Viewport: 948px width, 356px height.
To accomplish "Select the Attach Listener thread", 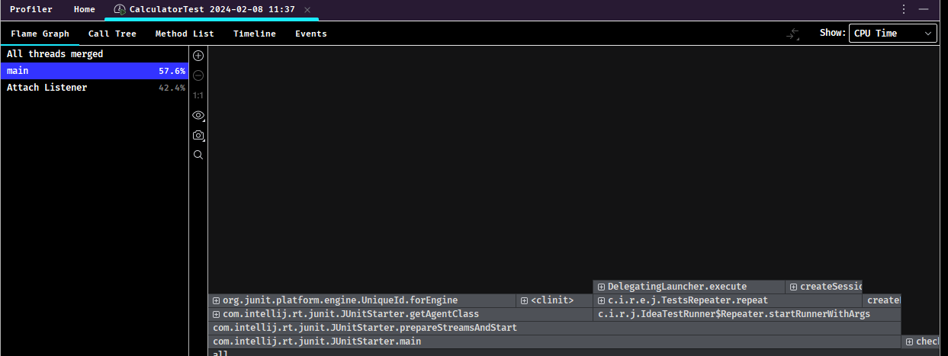I will point(95,88).
